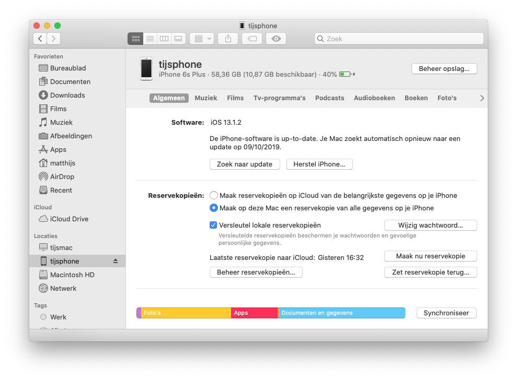Switch to the Podcasts tab
517x380 pixels.
coord(329,98)
